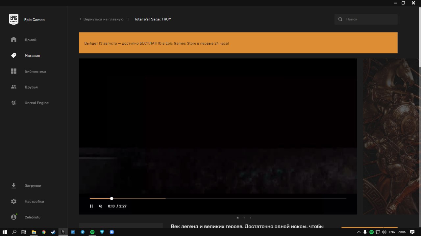The height and width of the screenshot is (236, 421).
Task: Click the Unreal Engine logo icon
Action: [13, 103]
